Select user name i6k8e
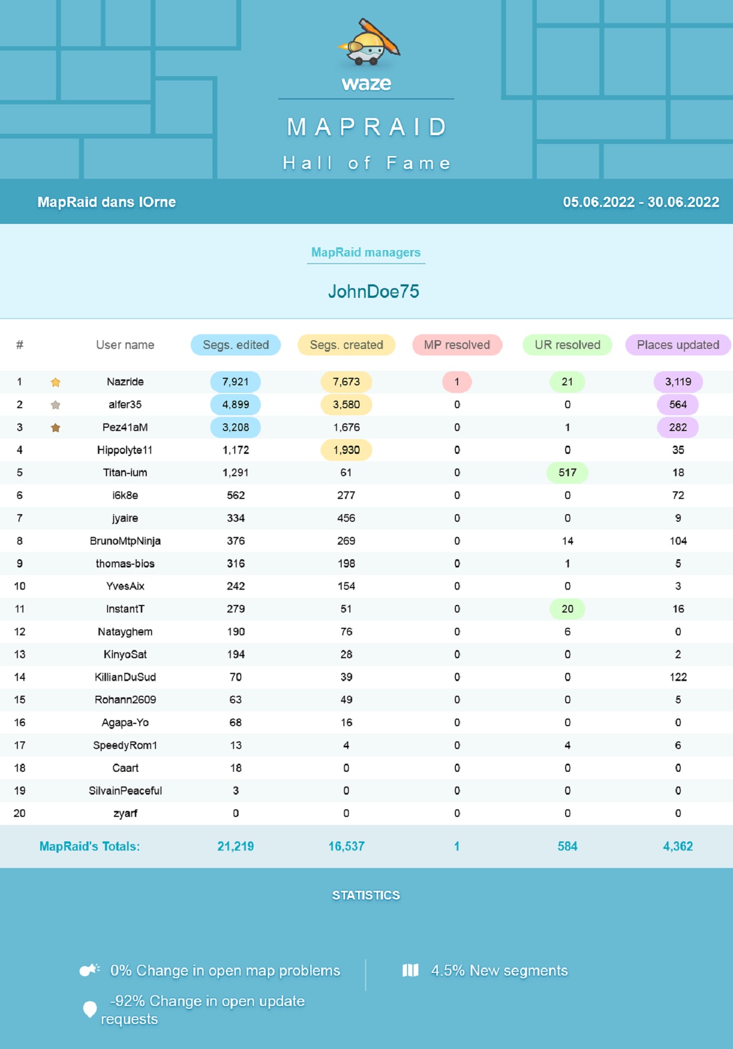This screenshot has width=733, height=1049. coord(125,495)
